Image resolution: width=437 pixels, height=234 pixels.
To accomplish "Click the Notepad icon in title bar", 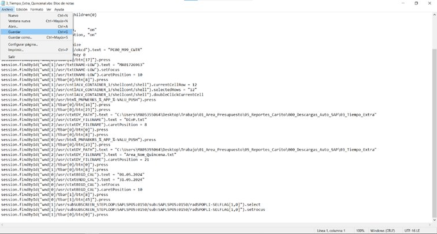I will coord(3,3).
